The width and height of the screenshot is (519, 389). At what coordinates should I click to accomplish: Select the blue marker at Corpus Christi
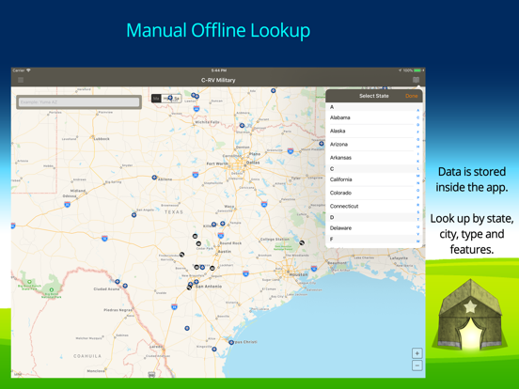coord(231,342)
